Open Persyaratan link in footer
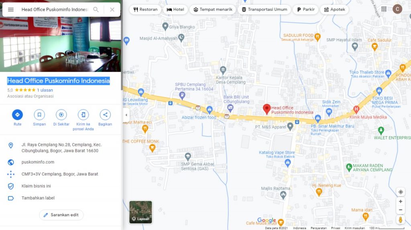Image resolution: width=411 pixels, height=230 pixels. tap(319, 228)
